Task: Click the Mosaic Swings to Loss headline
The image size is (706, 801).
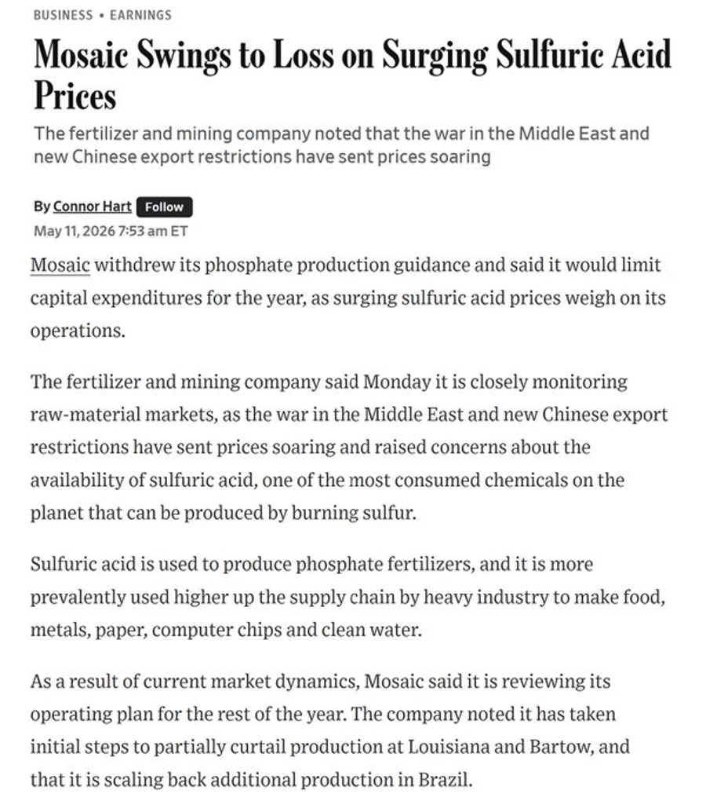Action: pyautogui.click(x=352, y=75)
